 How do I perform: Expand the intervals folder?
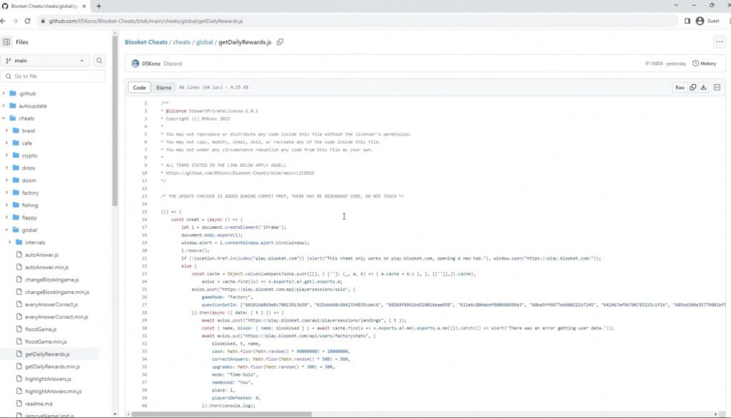coord(10,243)
